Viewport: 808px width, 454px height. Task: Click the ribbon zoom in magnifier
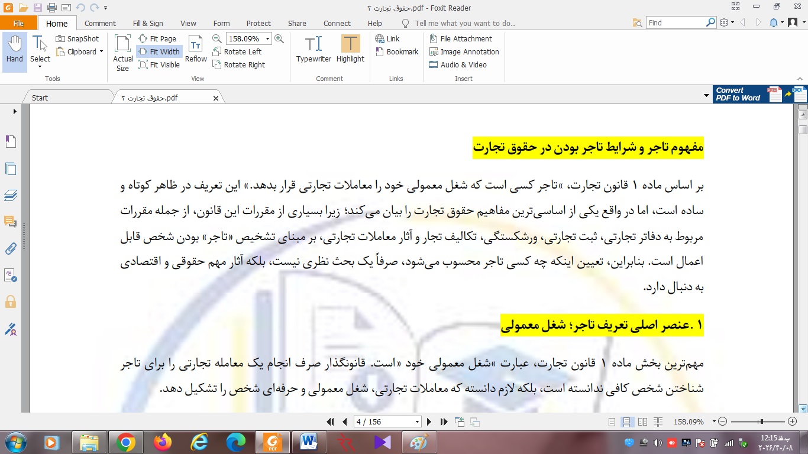pyautogui.click(x=279, y=39)
